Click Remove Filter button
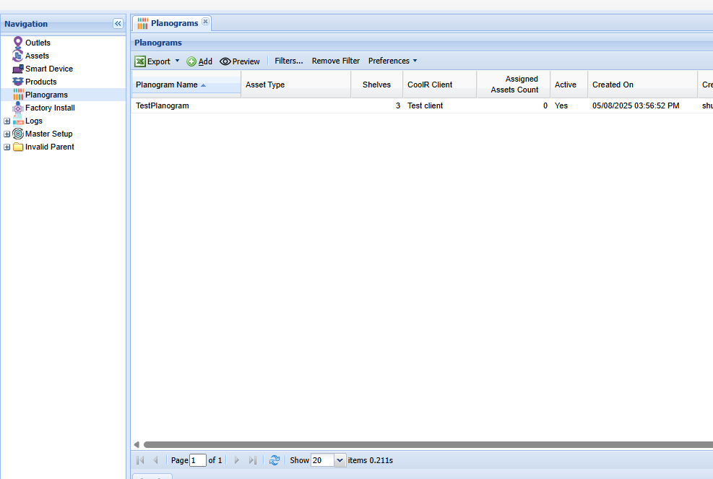 coord(336,61)
